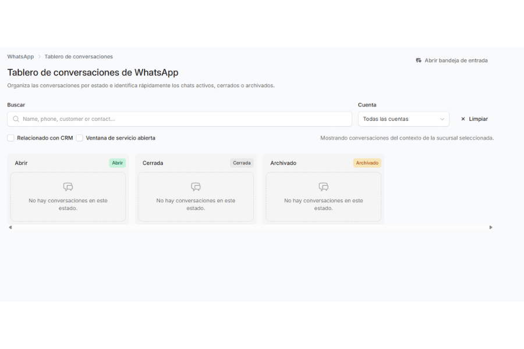Enable the Relacionado con CRM checkbox
The height and width of the screenshot is (349, 524).
click(x=10, y=138)
